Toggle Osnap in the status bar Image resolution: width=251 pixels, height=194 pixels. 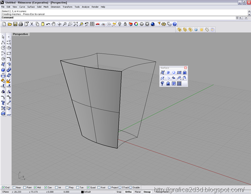click(x=147, y=192)
